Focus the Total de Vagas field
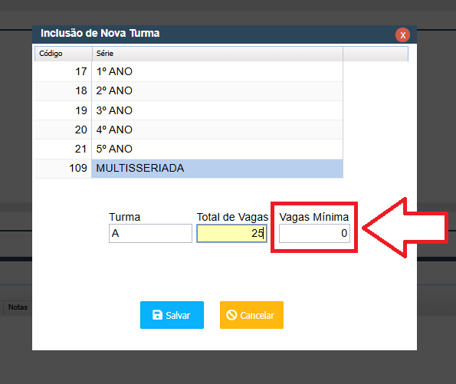This screenshot has height=384, width=456. [231, 233]
